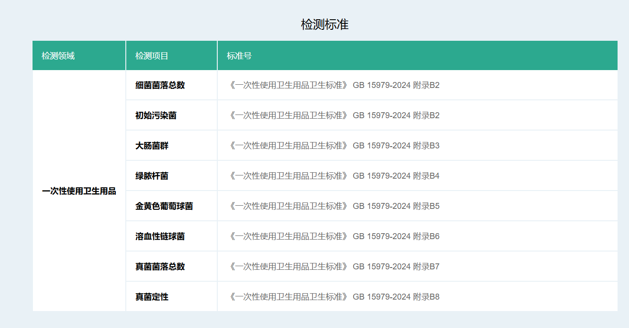Click the standard text ending in 附录B3
Screen dimensions: 629x328
point(334,146)
